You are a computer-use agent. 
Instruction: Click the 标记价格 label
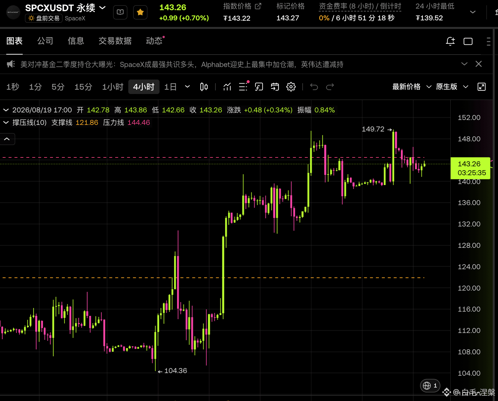[290, 6]
